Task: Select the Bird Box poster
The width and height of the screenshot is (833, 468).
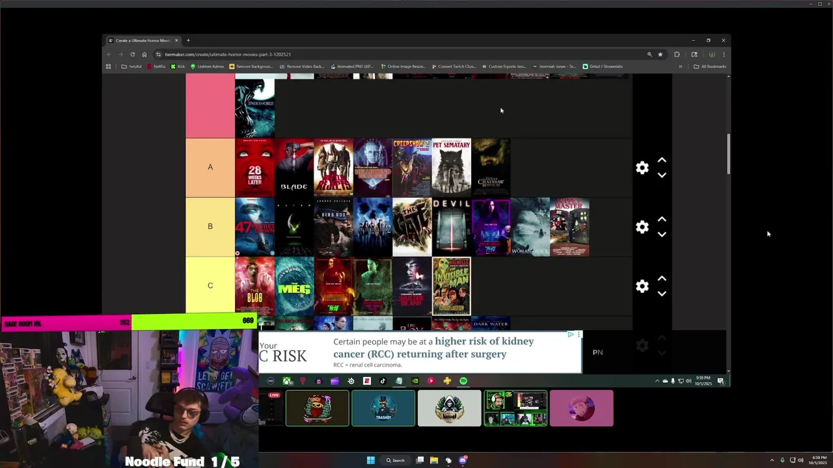Action: [x=333, y=227]
